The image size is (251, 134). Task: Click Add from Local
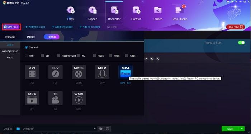pos(35,27)
